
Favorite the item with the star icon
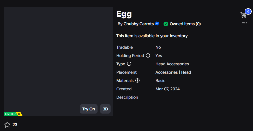[x=7, y=125]
